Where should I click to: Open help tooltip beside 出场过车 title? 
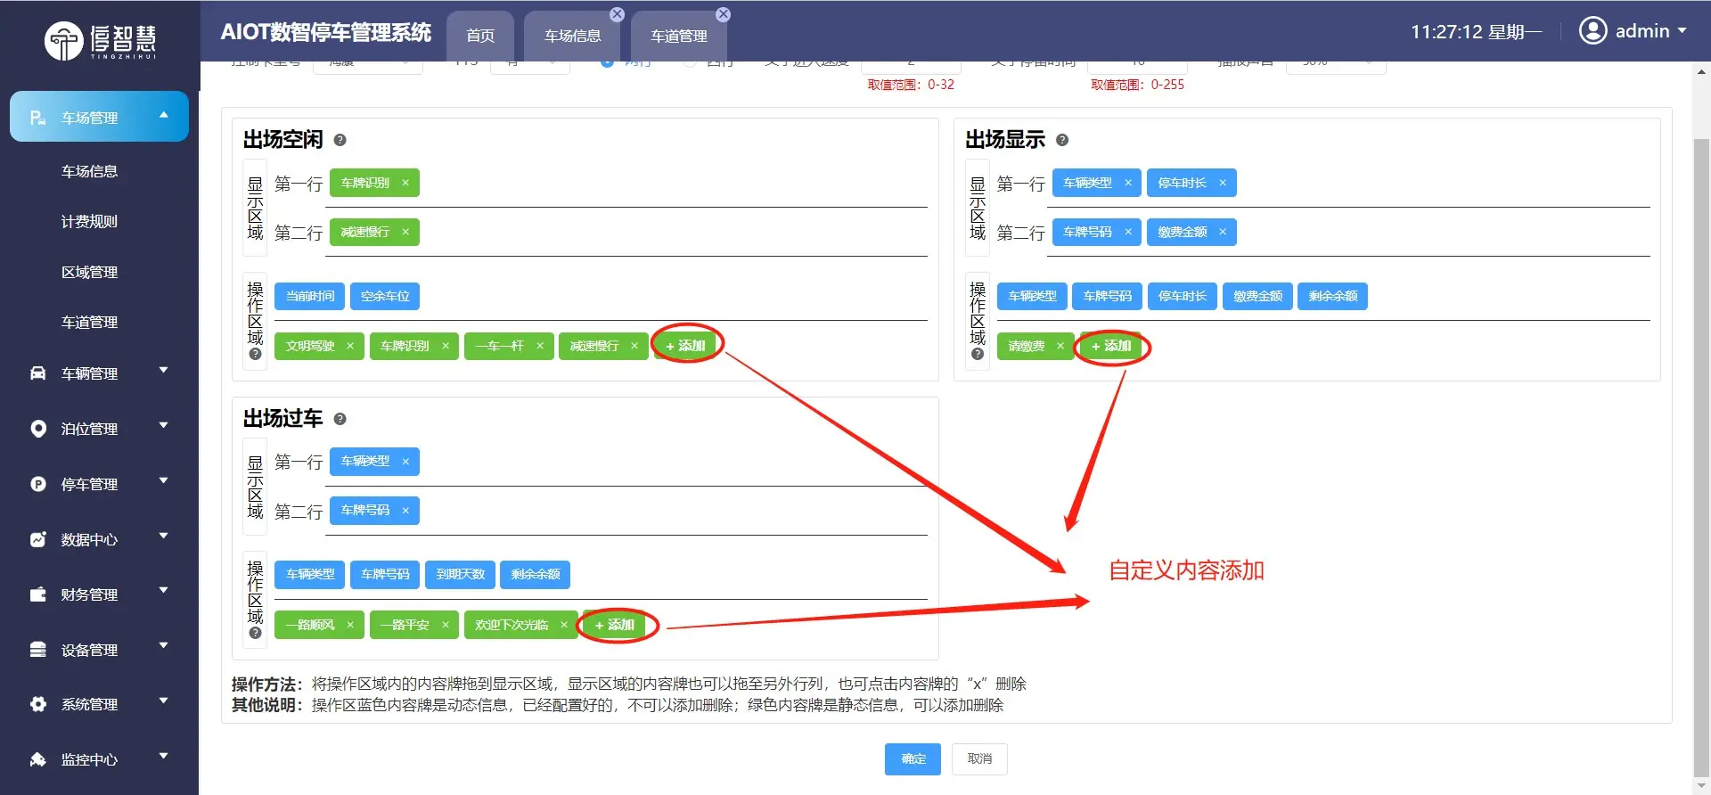[340, 419]
